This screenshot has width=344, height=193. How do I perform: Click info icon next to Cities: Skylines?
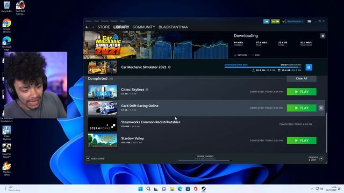(x=147, y=90)
